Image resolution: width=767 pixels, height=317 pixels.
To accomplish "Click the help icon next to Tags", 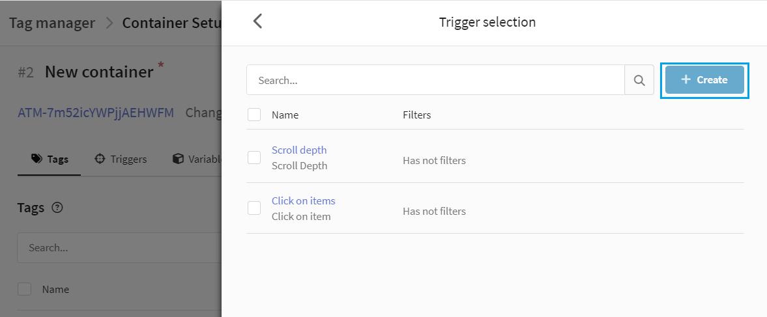I will click(x=57, y=208).
